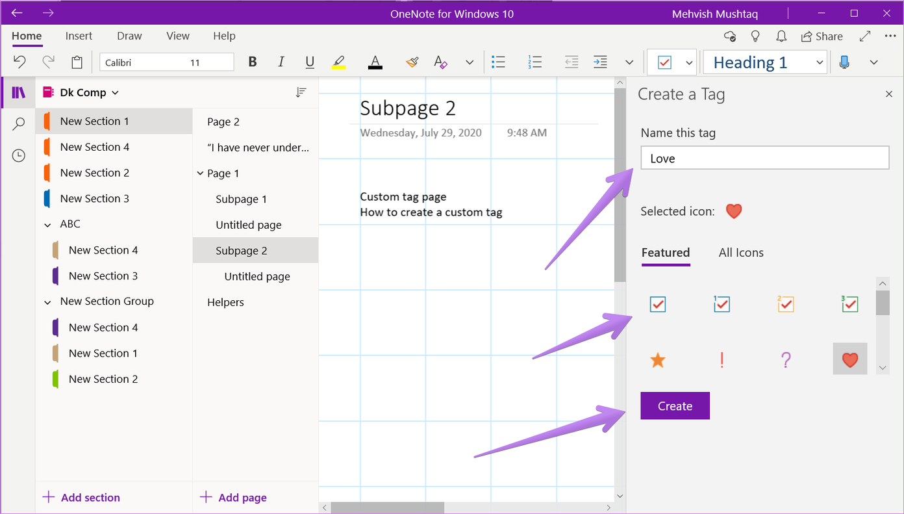The width and height of the screenshot is (904, 514).
Task: Pick the To Do checkbox icon
Action: [x=657, y=303]
